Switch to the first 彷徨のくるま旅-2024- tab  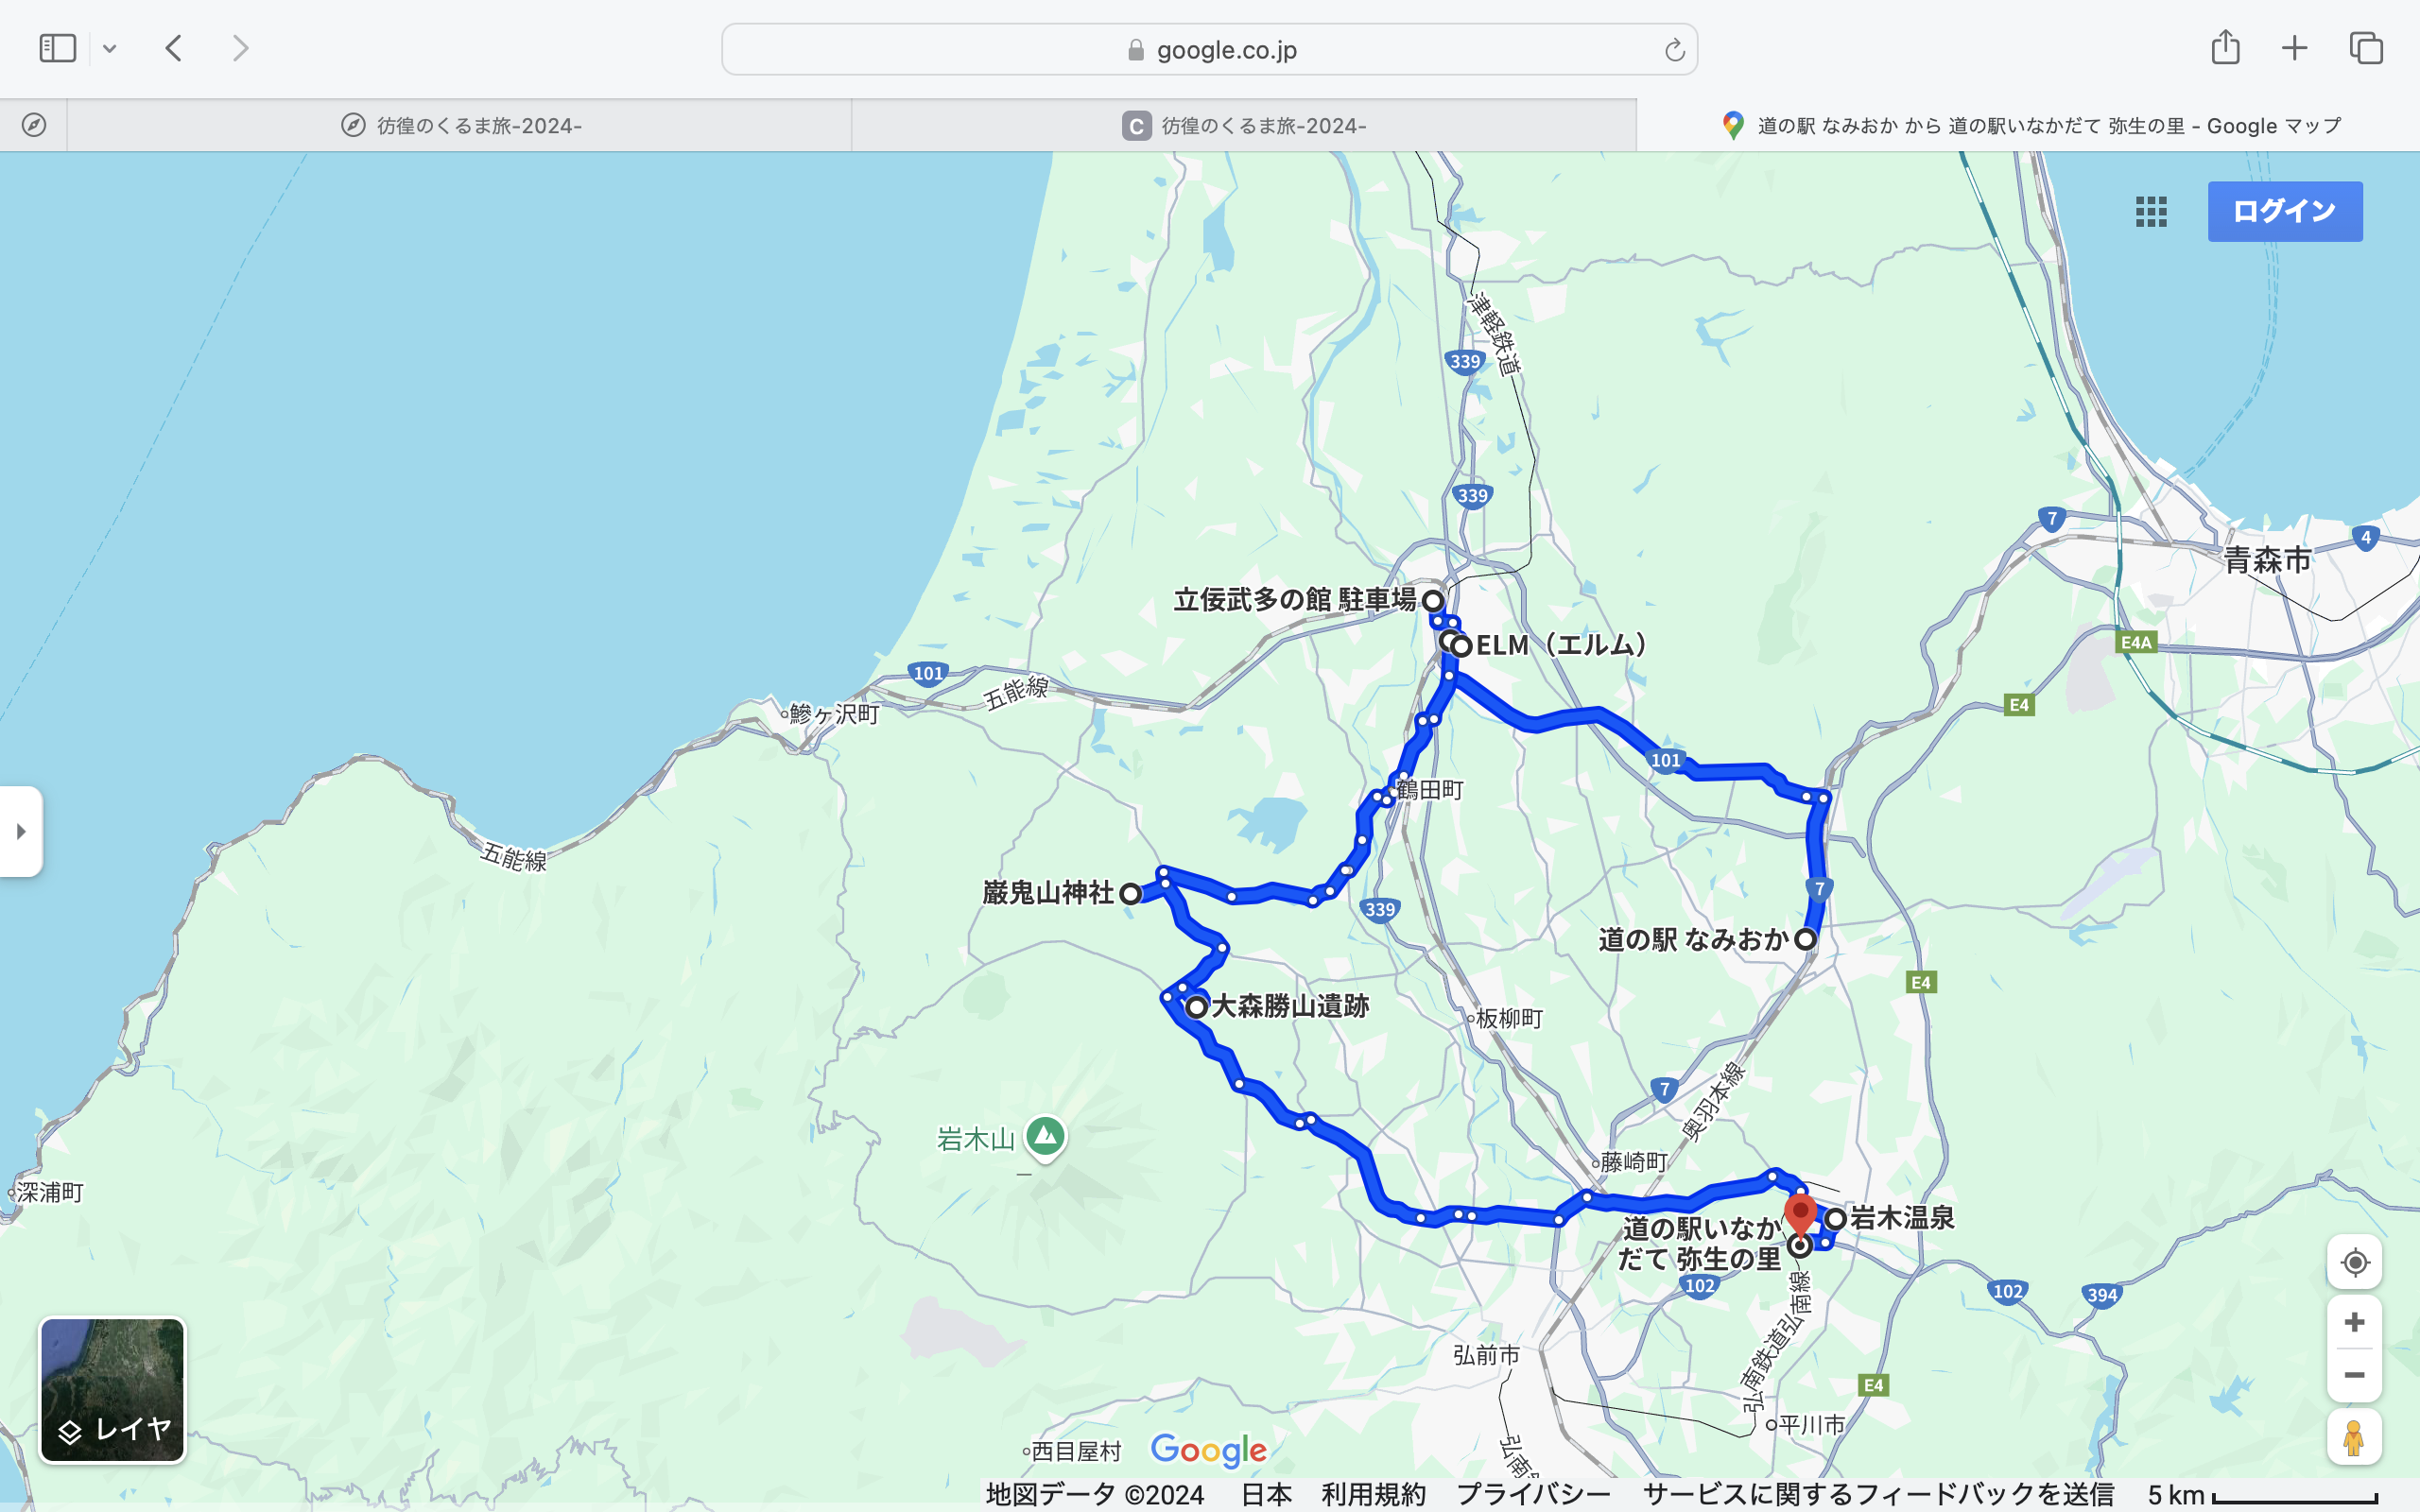pos(460,126)
